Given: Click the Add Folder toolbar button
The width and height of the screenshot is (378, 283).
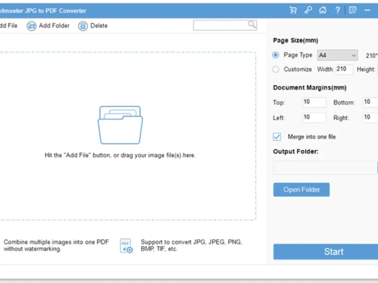Looking at the screenshot, I should (x=48, y=25).
